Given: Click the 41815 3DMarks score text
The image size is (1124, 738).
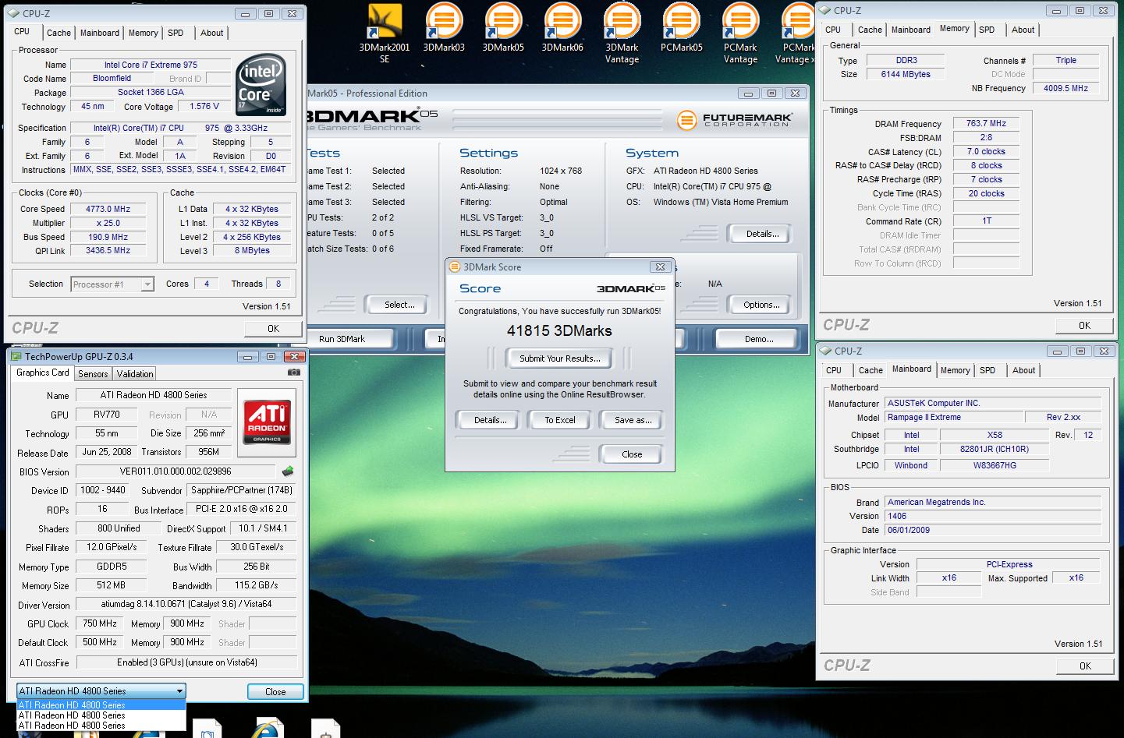Looking at the screenshot, I should coord(559,330).
